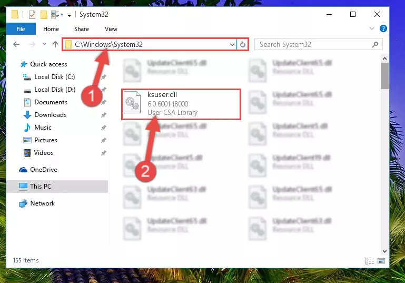Open the Home ribbon tab
Image resolution: width=405 pixels, height=283 pixels.
point(51,29)
